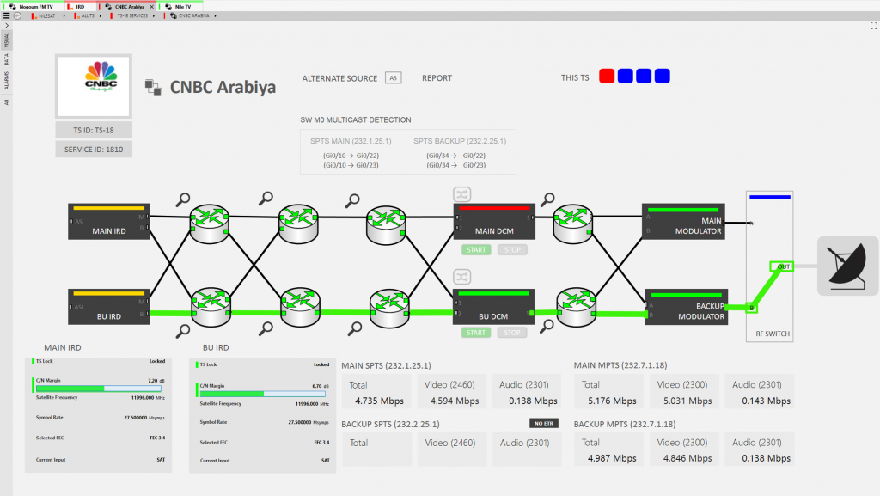Screen dimensions: 880x496
Task: Select the DATA side tab
Action: pos(6,59)
